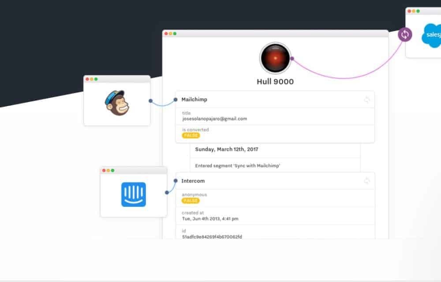Select the Hull 9000 red eye avatar

click(x=275, y=58)
